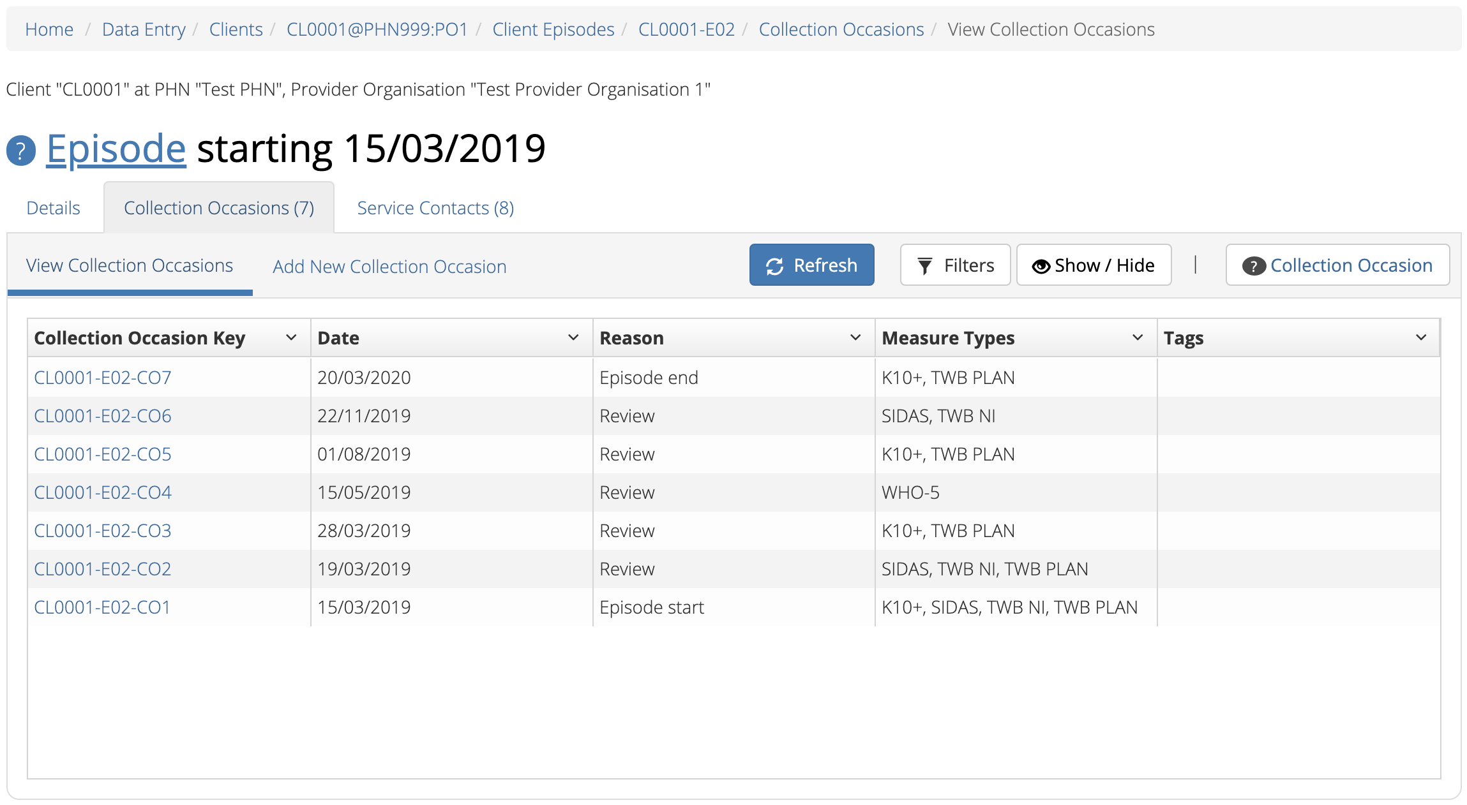1467x805 pixels.
Task: Expand Collection Occasion Key column menu
Action: pos(291,337)
